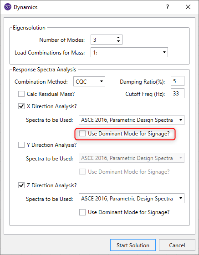Increase the Number of Modes stepper
Viewport: 199px width, 255px height.
[x=118, y=38]
